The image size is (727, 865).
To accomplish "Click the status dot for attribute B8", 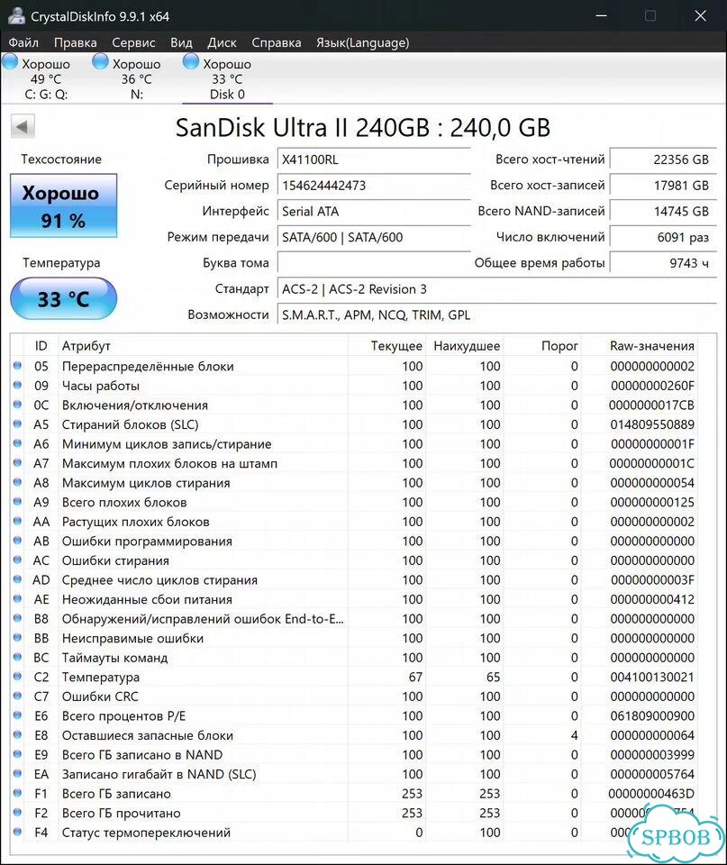I will coord(17,618).
